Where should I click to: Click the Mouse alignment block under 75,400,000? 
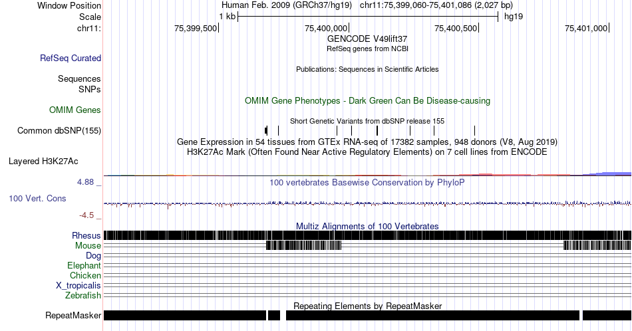(303, 245)
